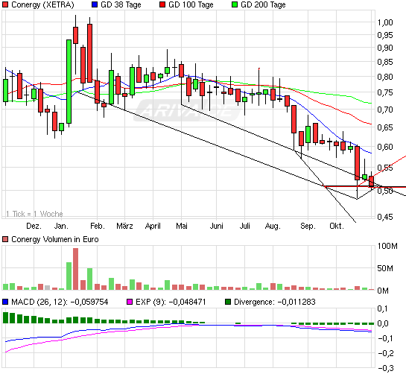This screenshot has height=374, width=406.
Task: Click the 0,90 price axis label
Action: click(385, 48)
